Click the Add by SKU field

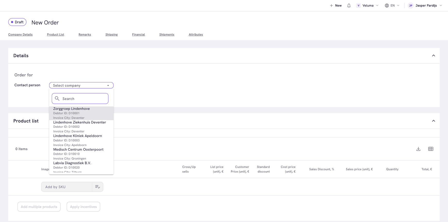pos(67,187)
